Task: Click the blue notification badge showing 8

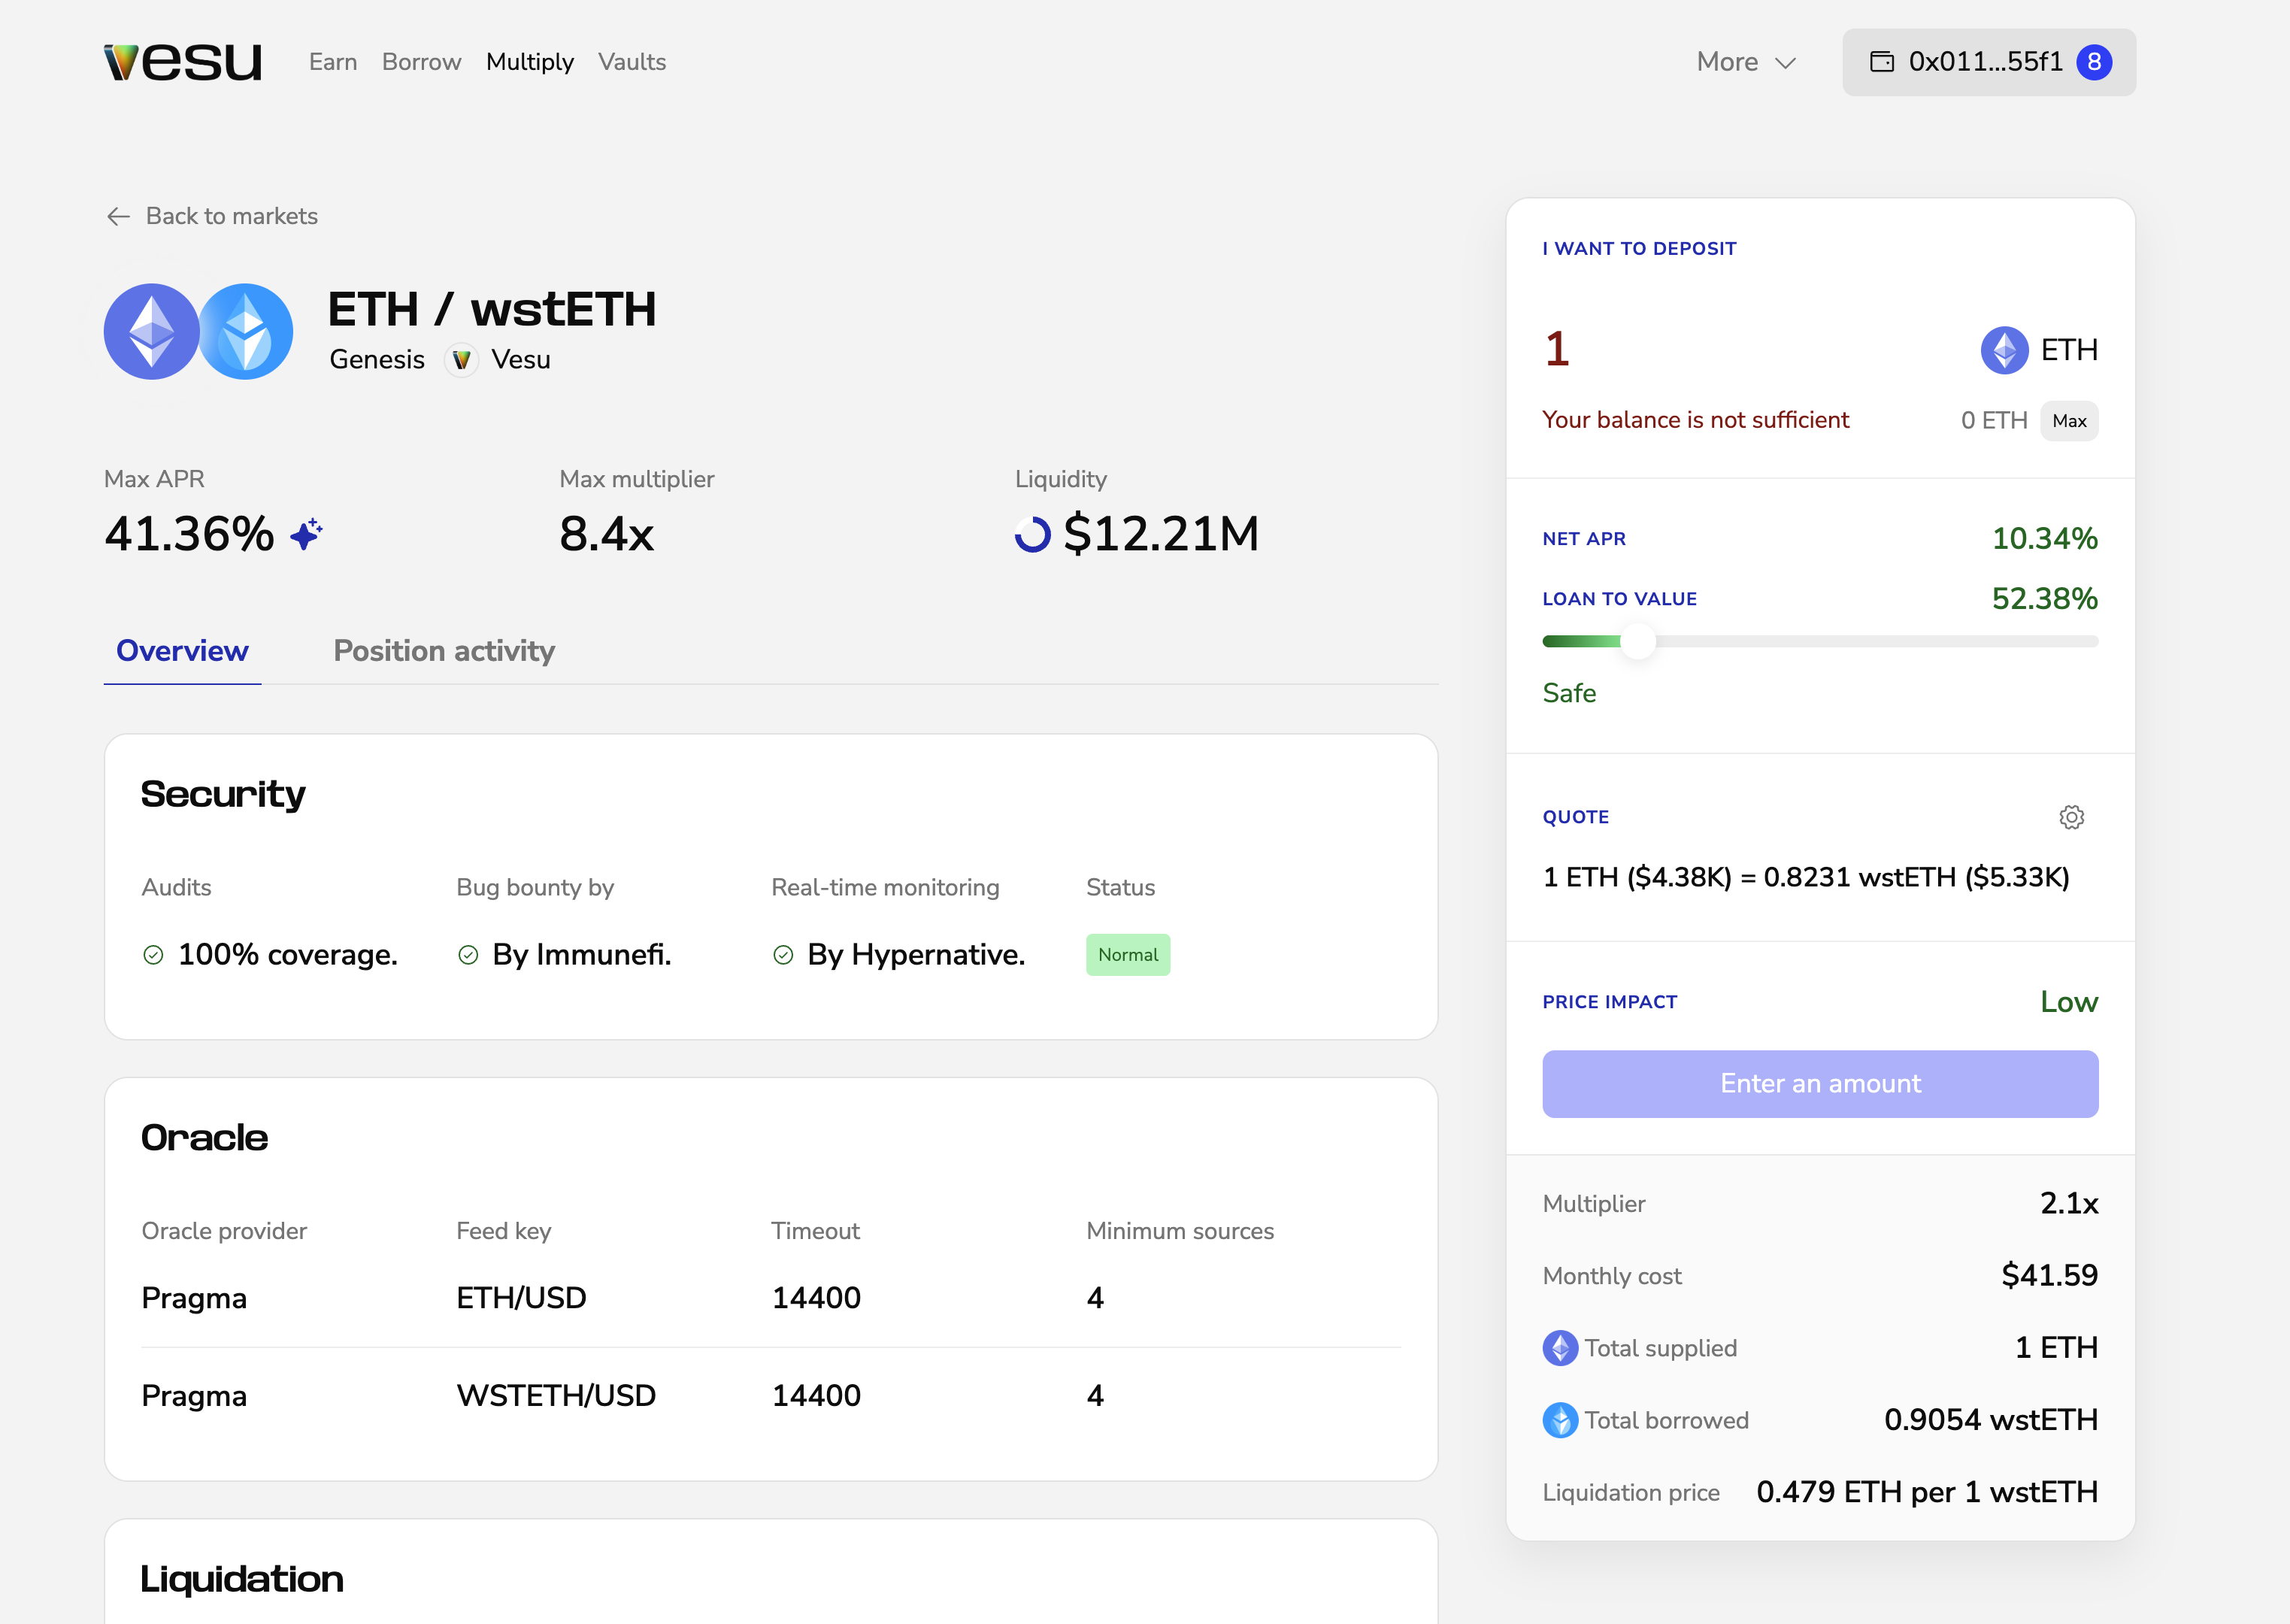Action: 2094,62
